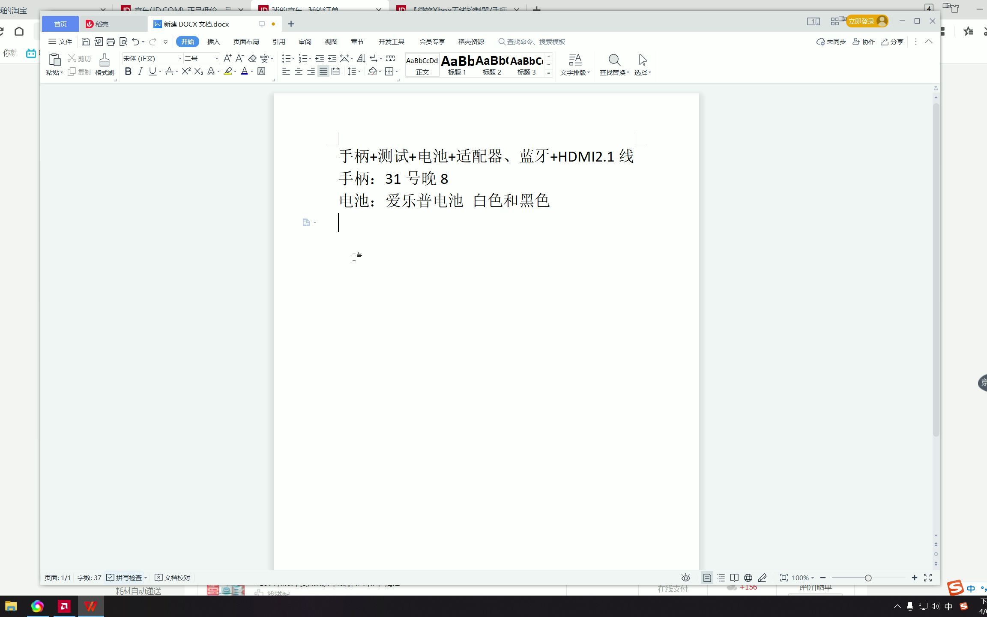Toggle full screen reading eye icon in status bar

(x=685, y=578)
